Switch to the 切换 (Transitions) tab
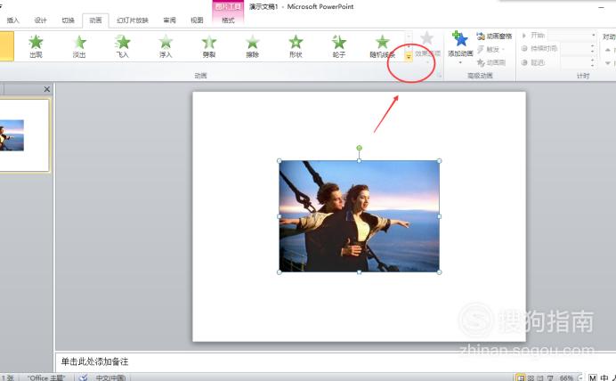Image resolution: width=616 pixels, height=381 pixels. pyautogui.click(x=68, y=20)
